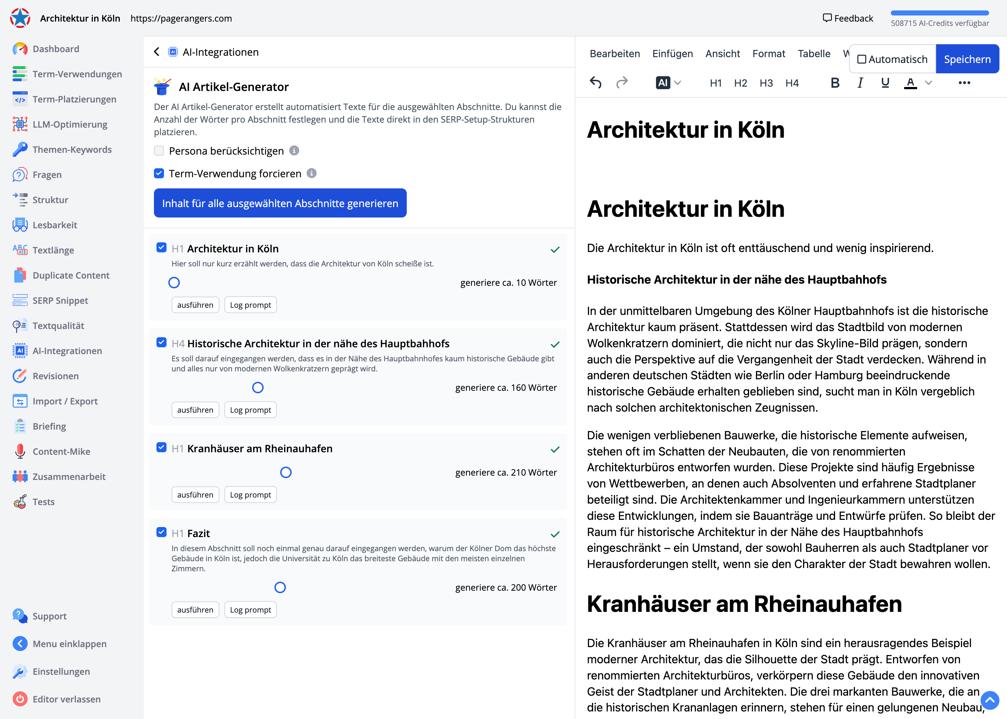This screenshot has height=719, width=1007.
Task: Click the scroll-to-top arrow button
Action: (989, 700)
